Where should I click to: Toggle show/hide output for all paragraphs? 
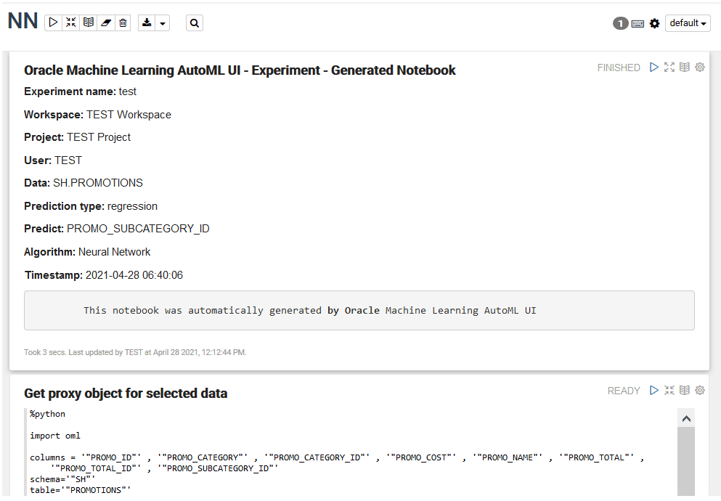[x=89, y=23]
